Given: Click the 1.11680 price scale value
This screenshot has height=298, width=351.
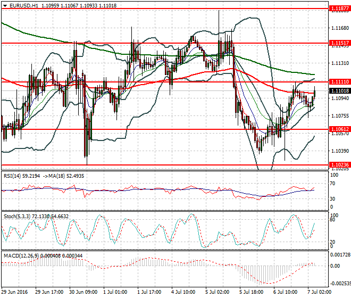Looking at the screenshot, I should pos(340,28).
